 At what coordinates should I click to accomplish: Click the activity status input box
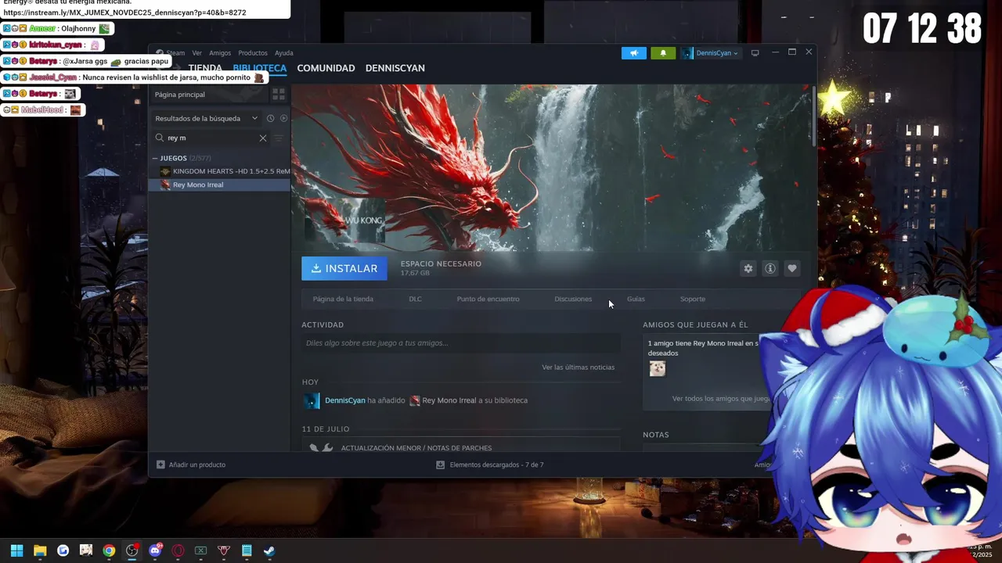[x=461, y=343]
